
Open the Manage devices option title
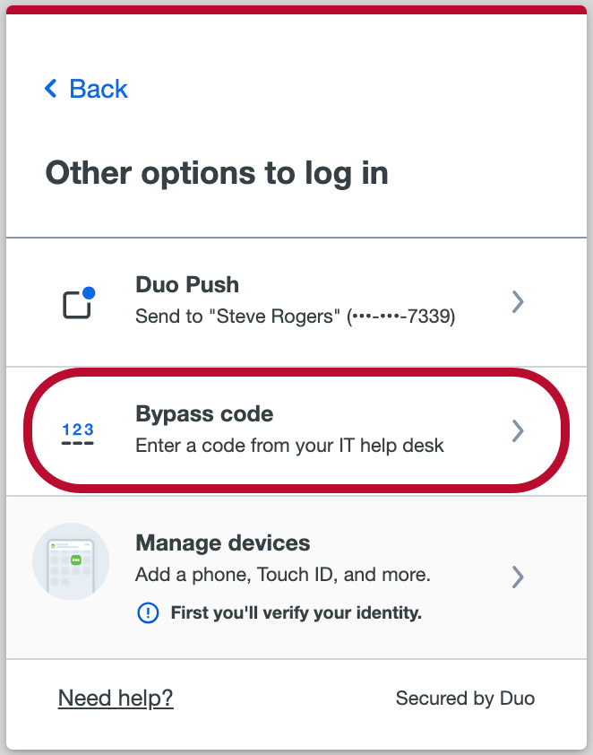pos(222,543)
